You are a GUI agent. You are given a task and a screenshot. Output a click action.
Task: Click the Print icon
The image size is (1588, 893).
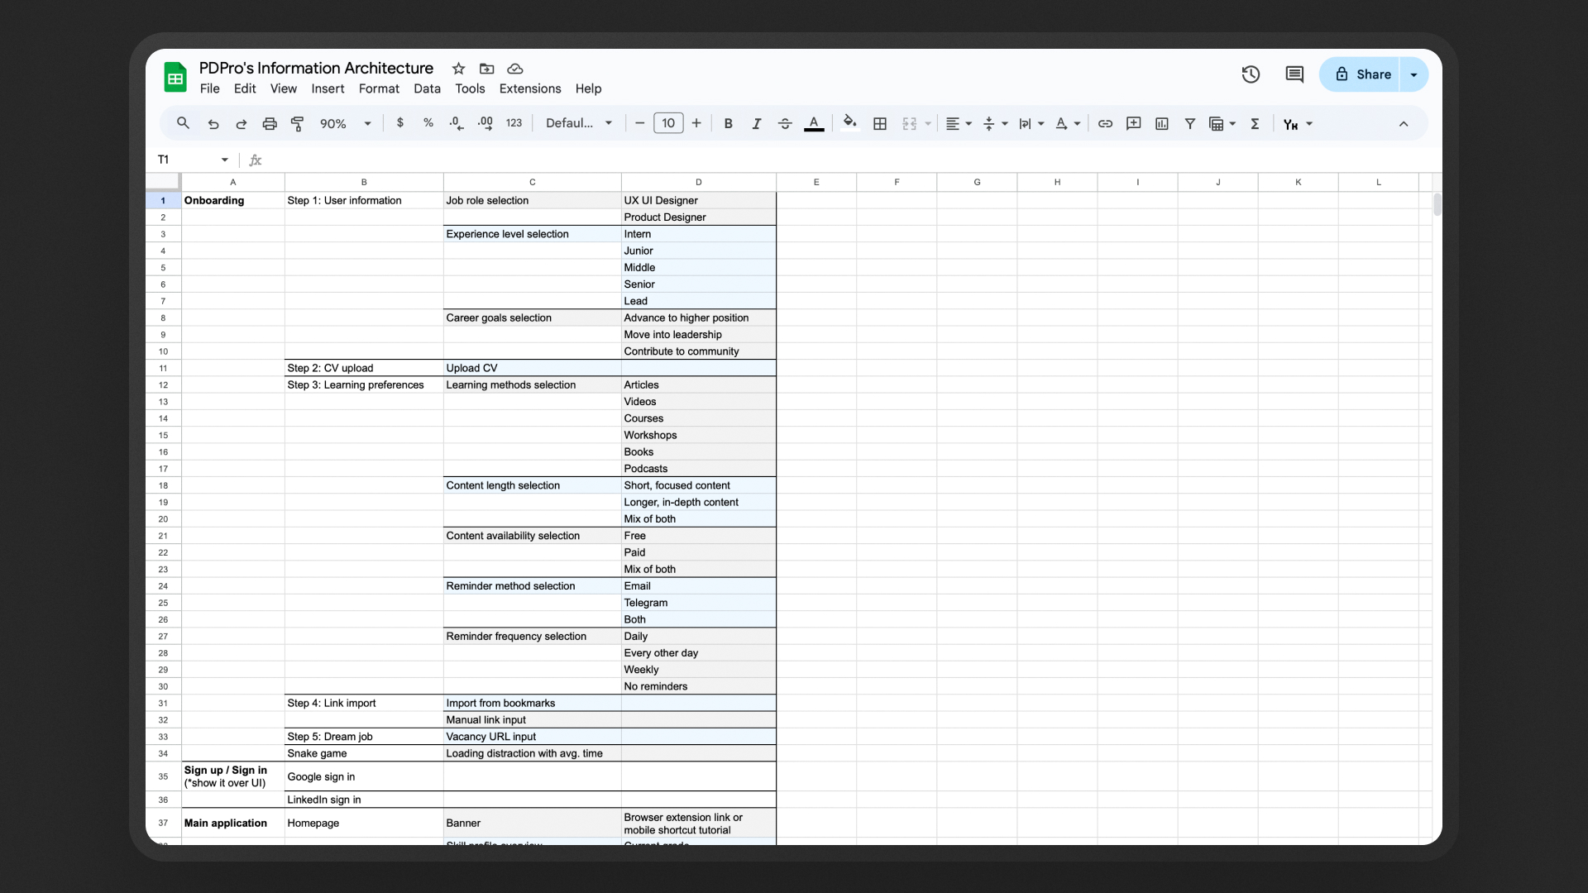[270, 124]
